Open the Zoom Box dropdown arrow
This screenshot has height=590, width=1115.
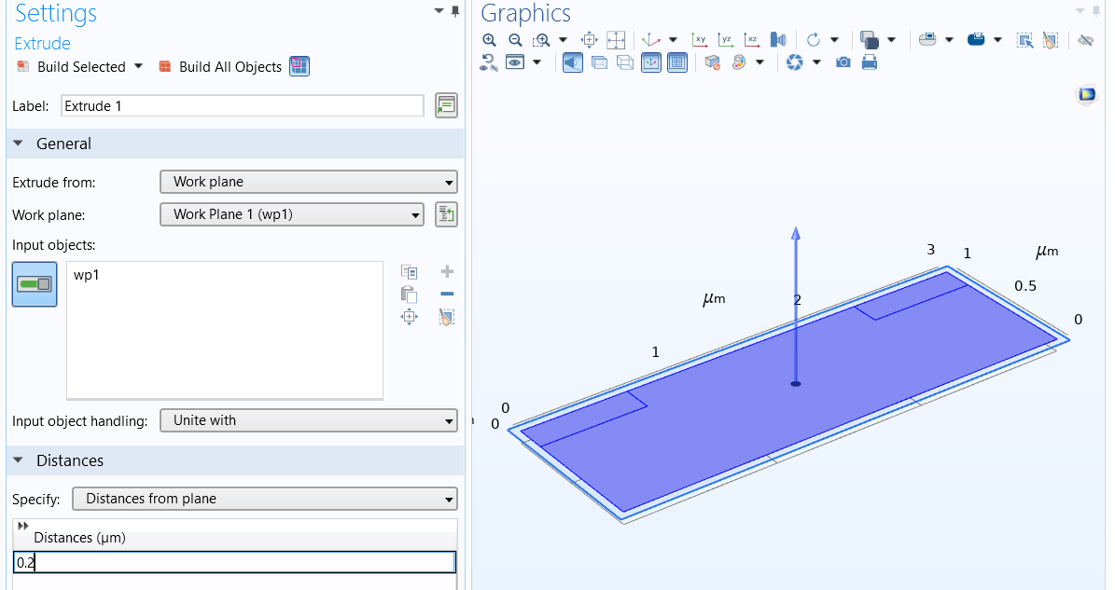pyautogui.click(x=564, y=40)
